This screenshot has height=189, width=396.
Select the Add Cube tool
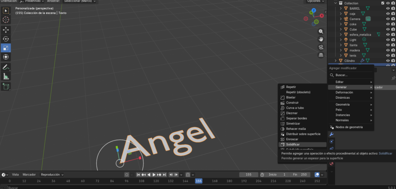pos(5,86)
